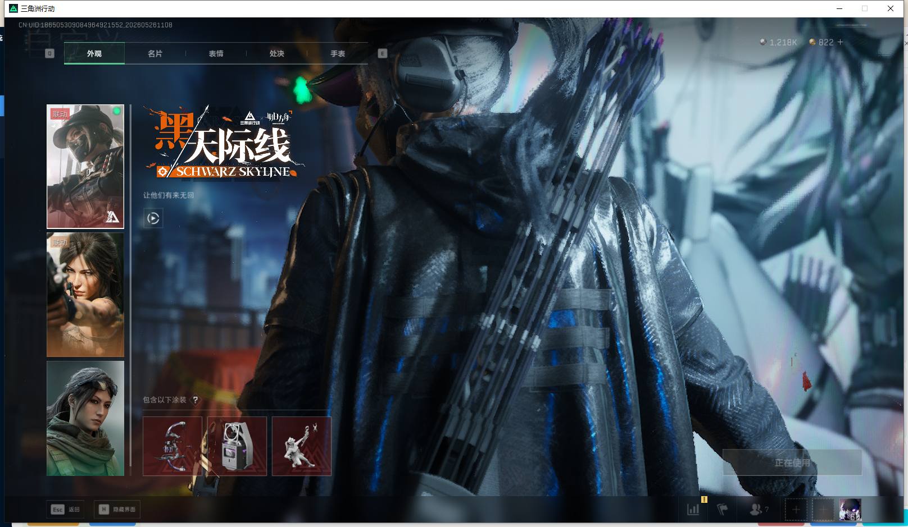The height and width of the screenshot is (527, 908).
Task: Add more currency with the plus icon
Action: pos(840,42)
